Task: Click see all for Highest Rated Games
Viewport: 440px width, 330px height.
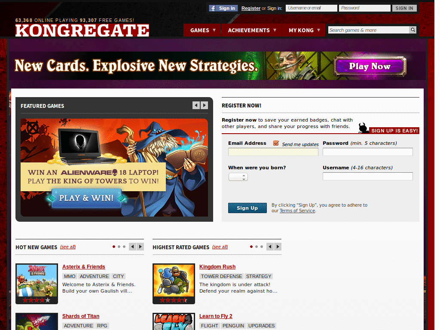Action: pos(220,247)
